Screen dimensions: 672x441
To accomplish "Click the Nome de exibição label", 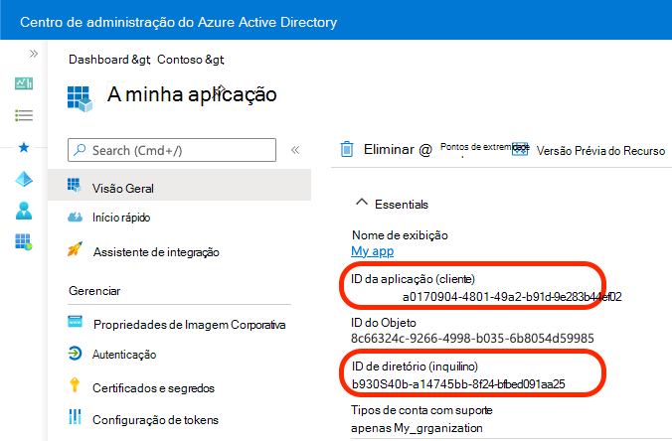I will (x=400, y=235).
